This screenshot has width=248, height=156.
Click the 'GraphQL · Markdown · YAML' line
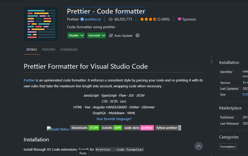tap(114, 113)
